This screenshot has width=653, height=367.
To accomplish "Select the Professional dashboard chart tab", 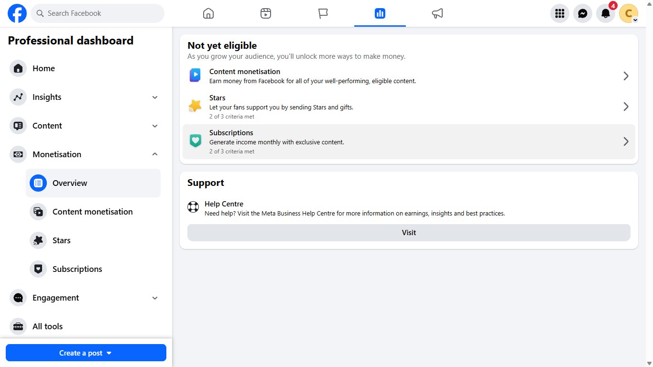I will click(380, 13).
